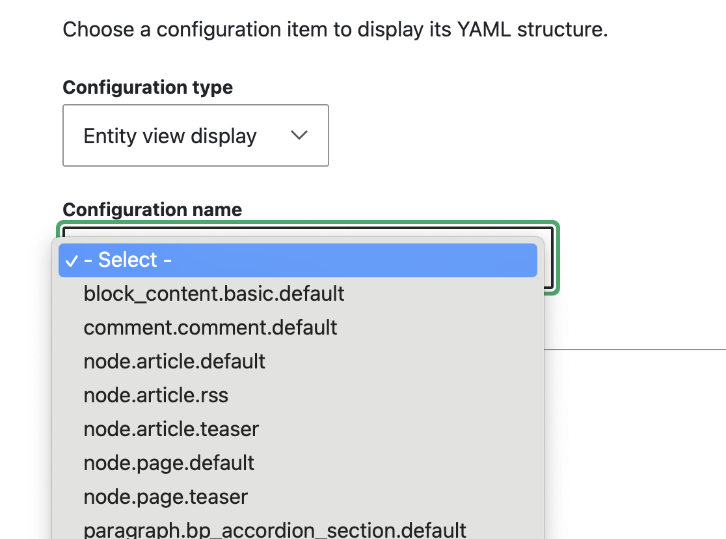Open the Entity view display dropdown
This screenshot has width=726, height=539.
point(195,135)
